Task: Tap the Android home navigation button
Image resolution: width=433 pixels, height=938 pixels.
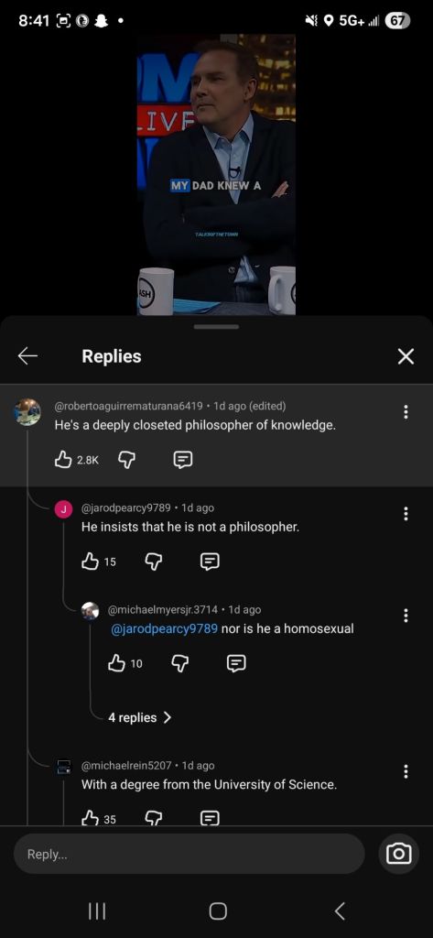Action: [218, 911]
